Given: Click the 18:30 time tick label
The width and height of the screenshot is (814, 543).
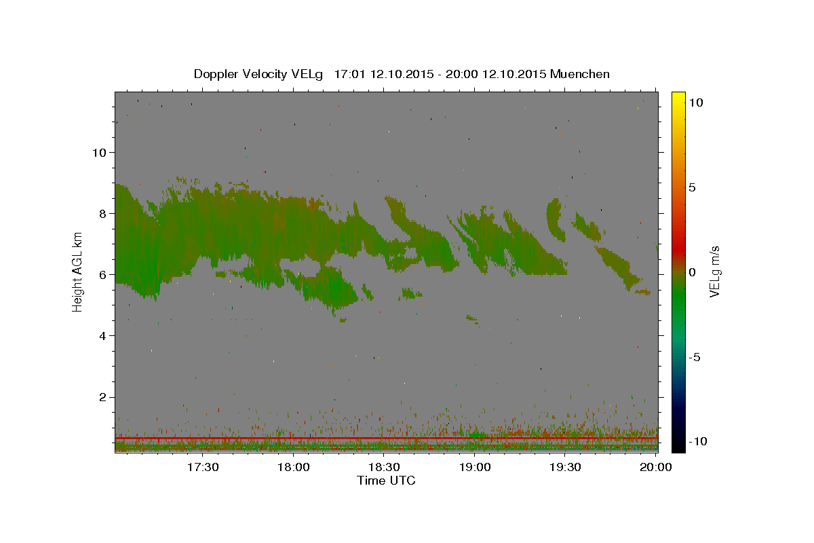Looking at the screenshot, I should (384, 467).
